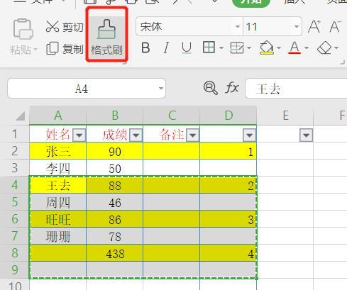Viewport: 347px width, 290px height.
Task: Click the cell borders grid icon
Action: (x=209, y=48)
